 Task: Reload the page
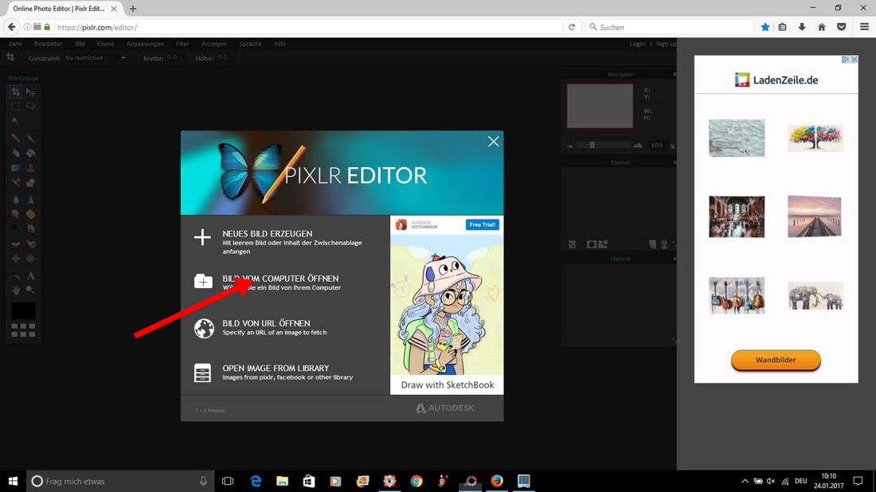572,27
